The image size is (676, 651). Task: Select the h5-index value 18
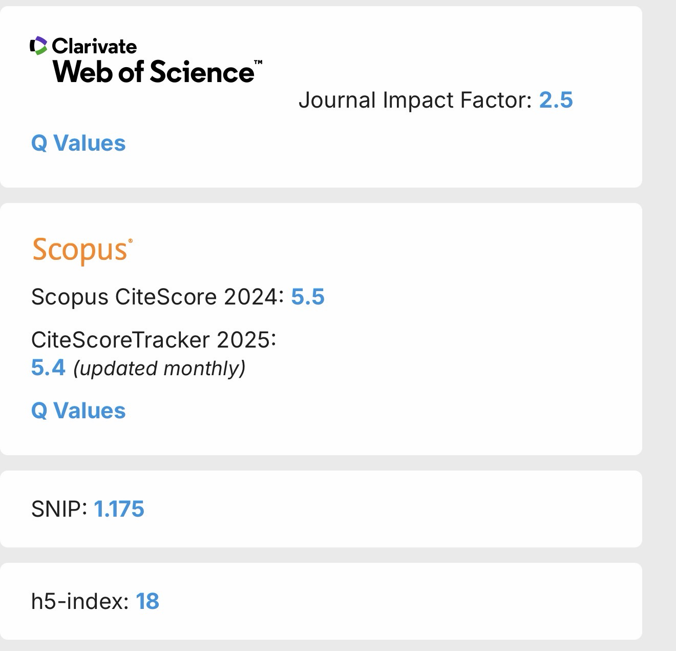(147, 601)
